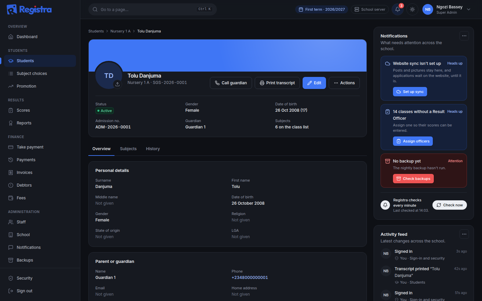Open Take payment in the sidebar
This screenshot has height=301, width=482.
point(40,147)
